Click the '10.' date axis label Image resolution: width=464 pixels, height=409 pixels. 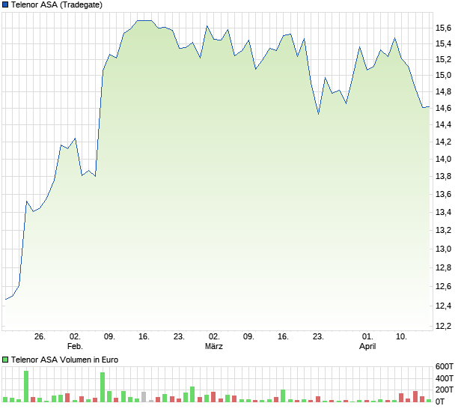[x=401, y=337]
